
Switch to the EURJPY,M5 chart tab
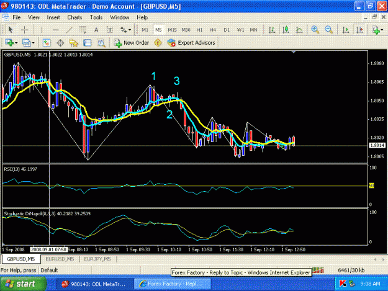coord(97,259)
